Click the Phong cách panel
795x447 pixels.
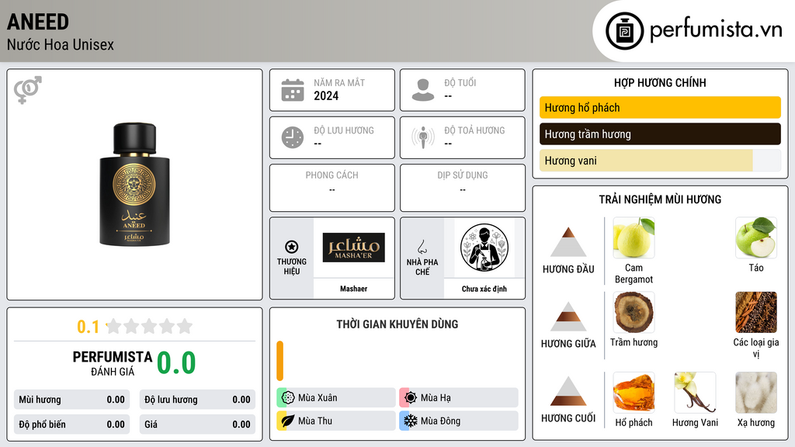tap(332, 188)
